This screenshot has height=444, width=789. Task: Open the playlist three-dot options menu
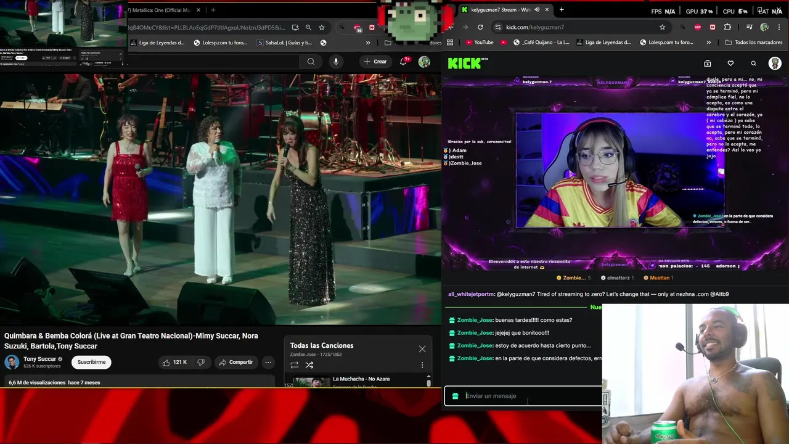(x=422, y=364)
